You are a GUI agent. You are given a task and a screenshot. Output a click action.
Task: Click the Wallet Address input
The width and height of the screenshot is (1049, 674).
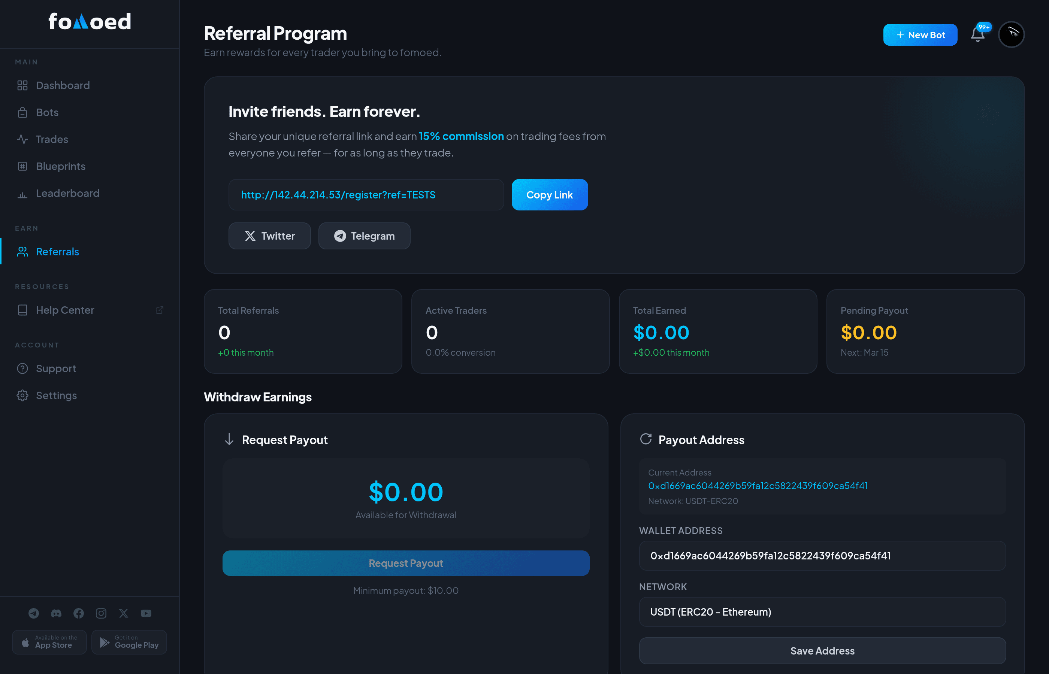pos(822,556)
